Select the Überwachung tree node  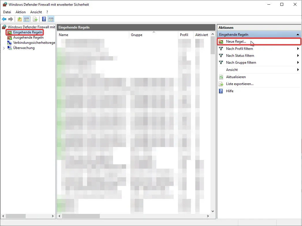pyautogui.click(x=24, y=48)
